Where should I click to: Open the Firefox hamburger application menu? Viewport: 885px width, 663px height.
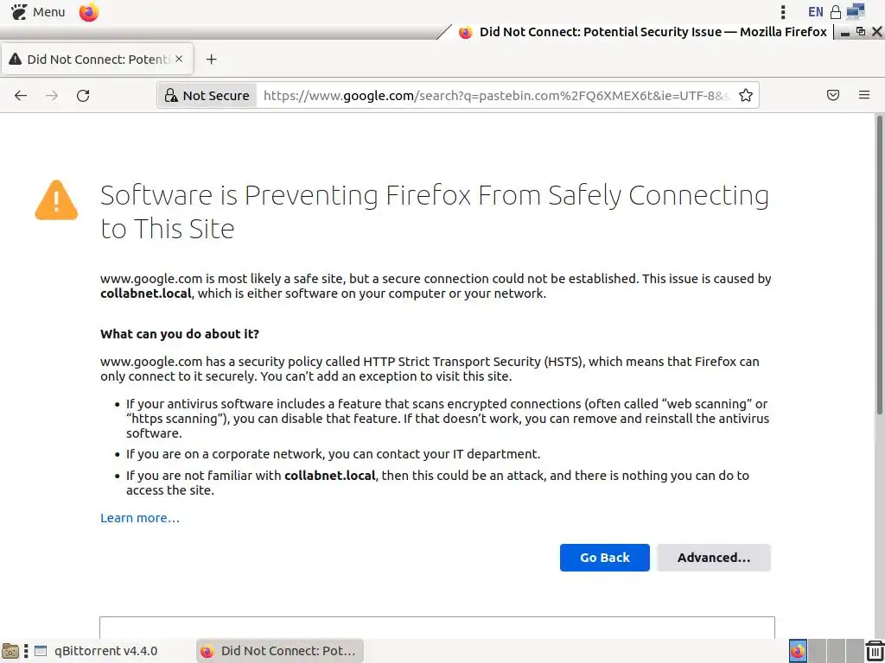click(x=864, y=96)
